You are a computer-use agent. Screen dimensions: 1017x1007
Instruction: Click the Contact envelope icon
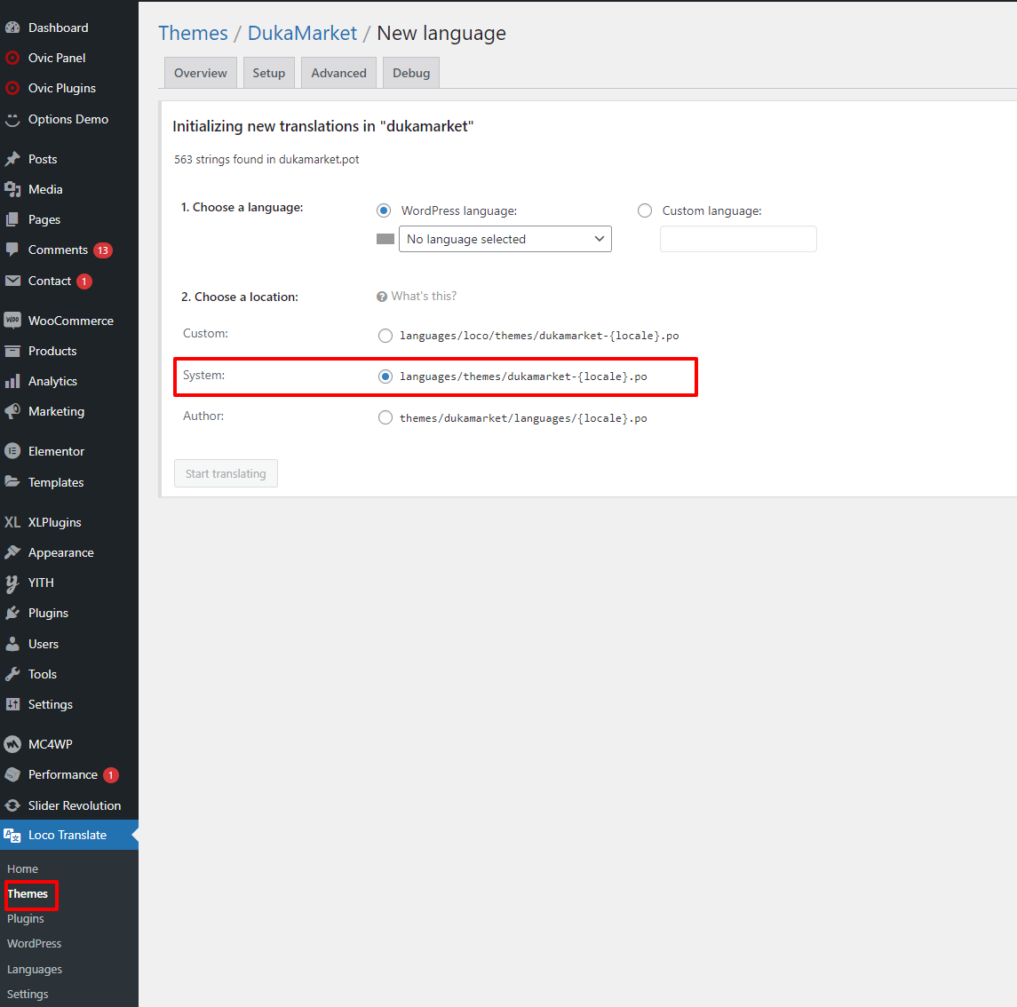point(12,281)
